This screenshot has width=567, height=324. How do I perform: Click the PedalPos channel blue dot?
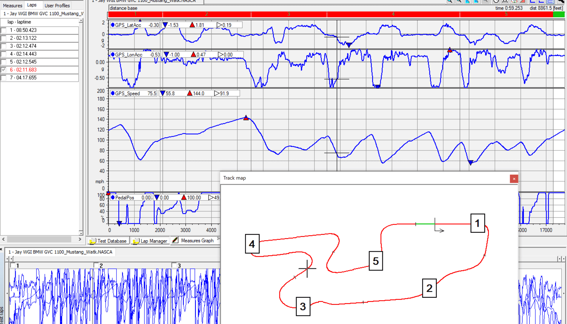(113, 198)
